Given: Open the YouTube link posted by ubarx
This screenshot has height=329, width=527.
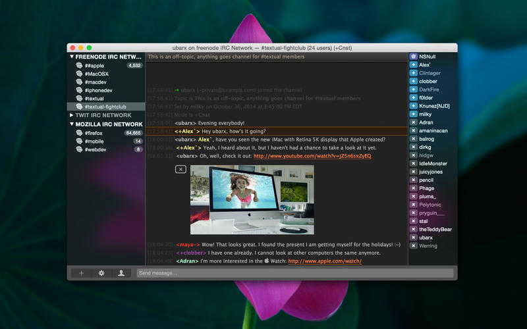Looking at the screenshot, I should (312, 156).
